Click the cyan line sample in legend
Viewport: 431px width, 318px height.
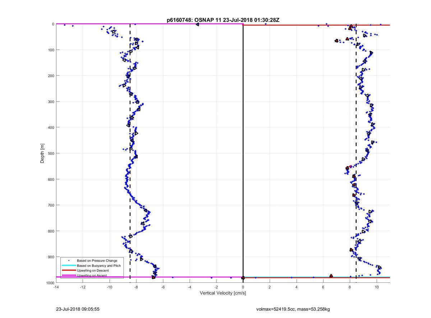click(x=68, y=266)
